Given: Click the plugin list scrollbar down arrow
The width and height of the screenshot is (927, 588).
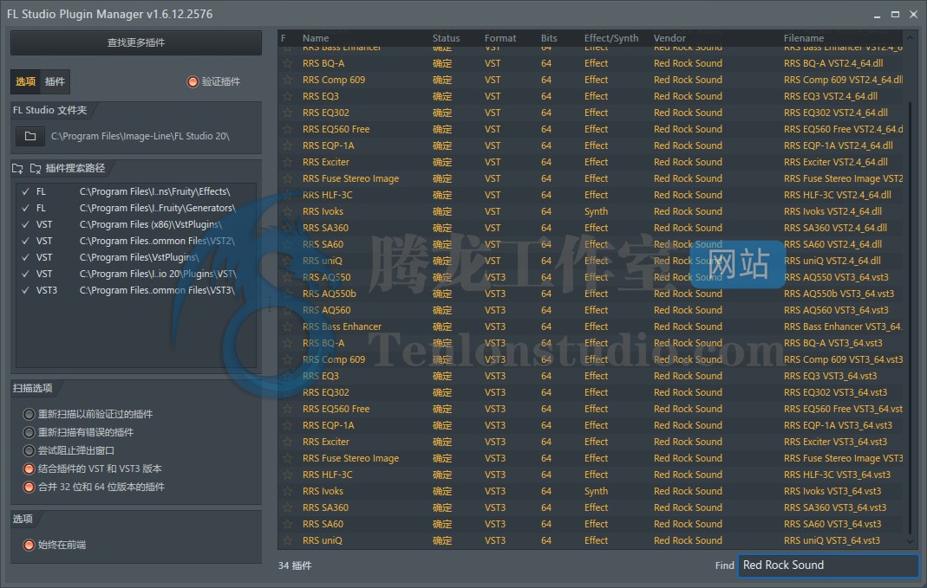Looking at the screenshot, I should click(x=911, y=541).
